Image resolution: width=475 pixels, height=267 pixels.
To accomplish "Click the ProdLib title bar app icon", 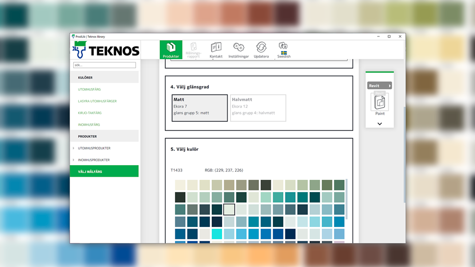I will click(73, 36).
